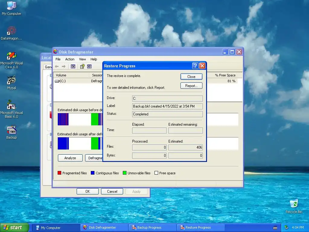Maximize the Disk Defragmenter window
This screenshot has width=309, height=232.
[232, 52]
